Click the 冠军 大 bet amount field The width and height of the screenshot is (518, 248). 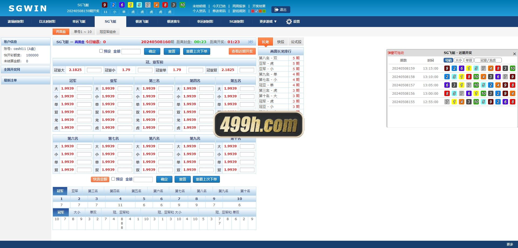point(84,89)
